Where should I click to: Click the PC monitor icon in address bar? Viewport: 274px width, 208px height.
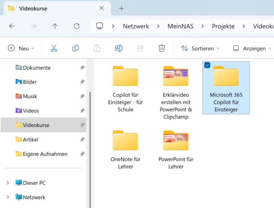click(x=99, y=26)
